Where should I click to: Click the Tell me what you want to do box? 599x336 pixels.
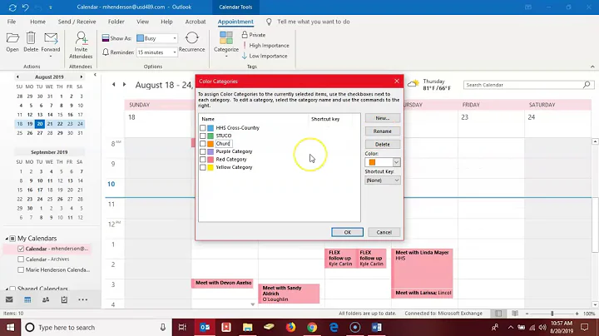coord(314,22)
